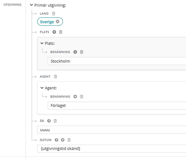Delete the LAND field with trash icon
The height and width of the screenshot is (159, 186).
54,14
